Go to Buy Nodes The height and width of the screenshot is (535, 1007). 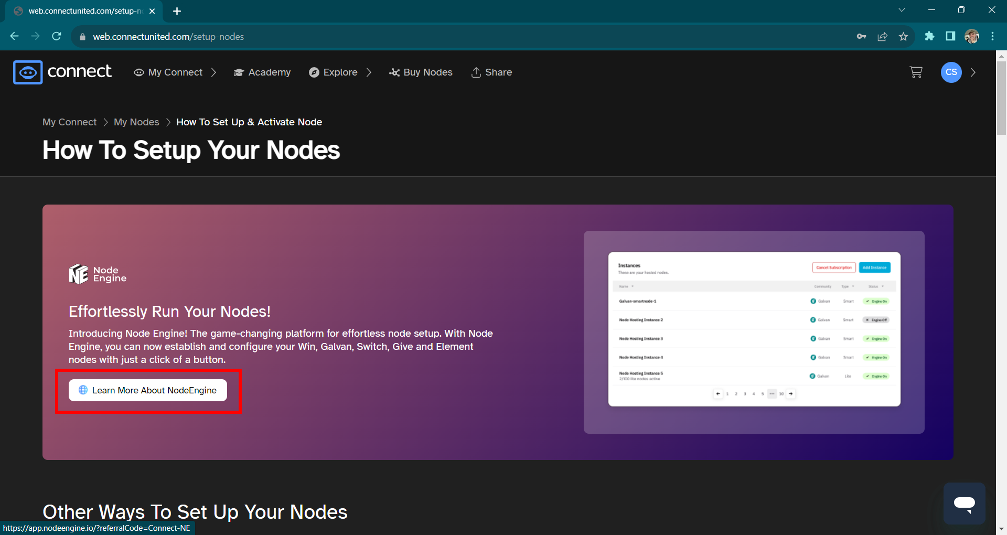[x=421, y=72]
